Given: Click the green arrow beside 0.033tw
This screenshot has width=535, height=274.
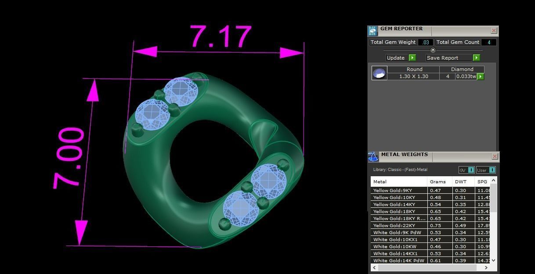Looking at the screenshot, I should pos(481,77).
